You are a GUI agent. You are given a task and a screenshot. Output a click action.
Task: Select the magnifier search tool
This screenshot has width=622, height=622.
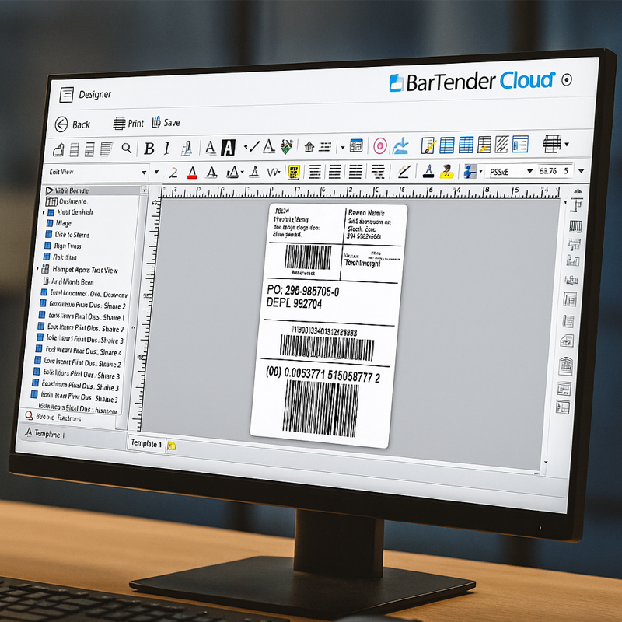coord(127,149)
